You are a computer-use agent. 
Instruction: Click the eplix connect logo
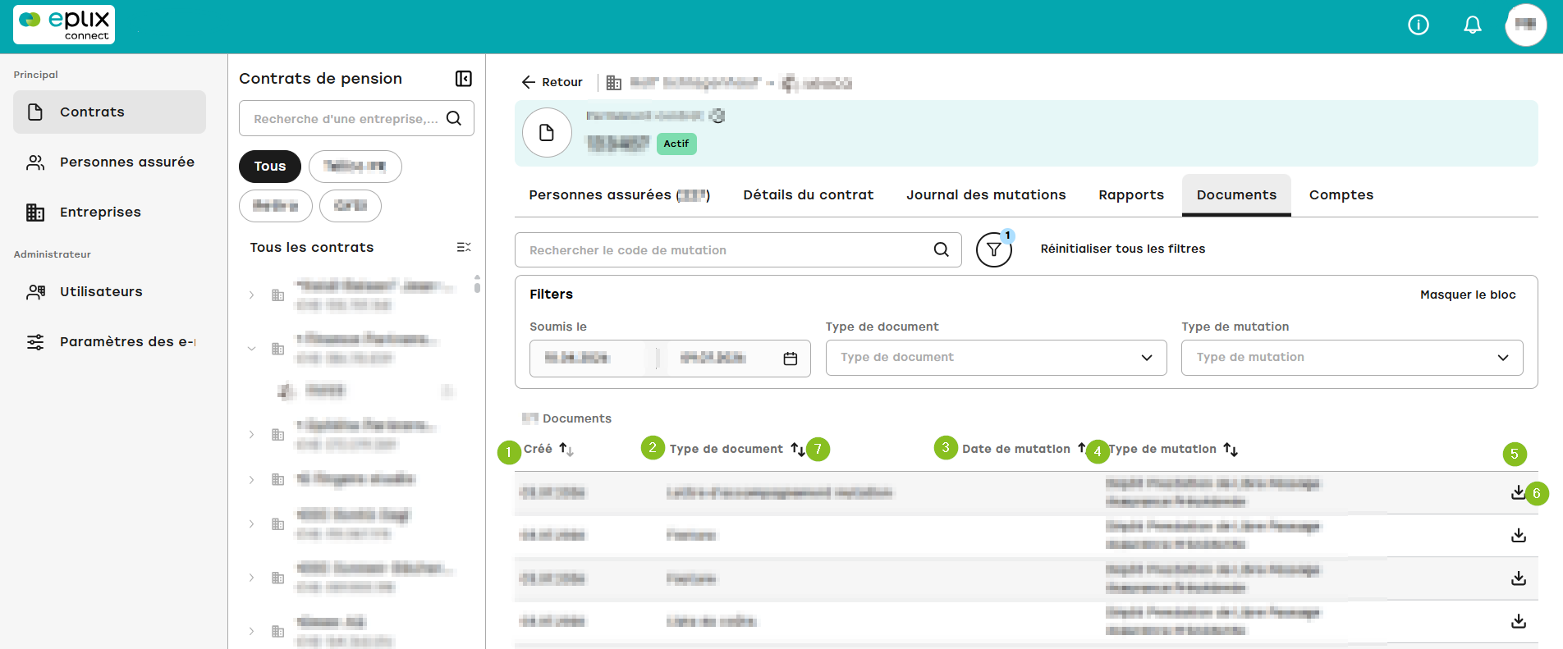pos(64,25)
